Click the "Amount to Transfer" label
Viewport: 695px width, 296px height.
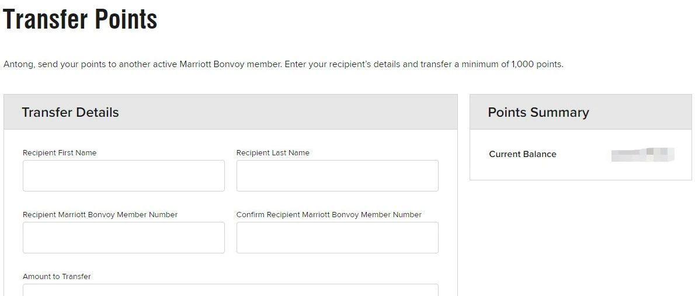(x=57, y=277)
